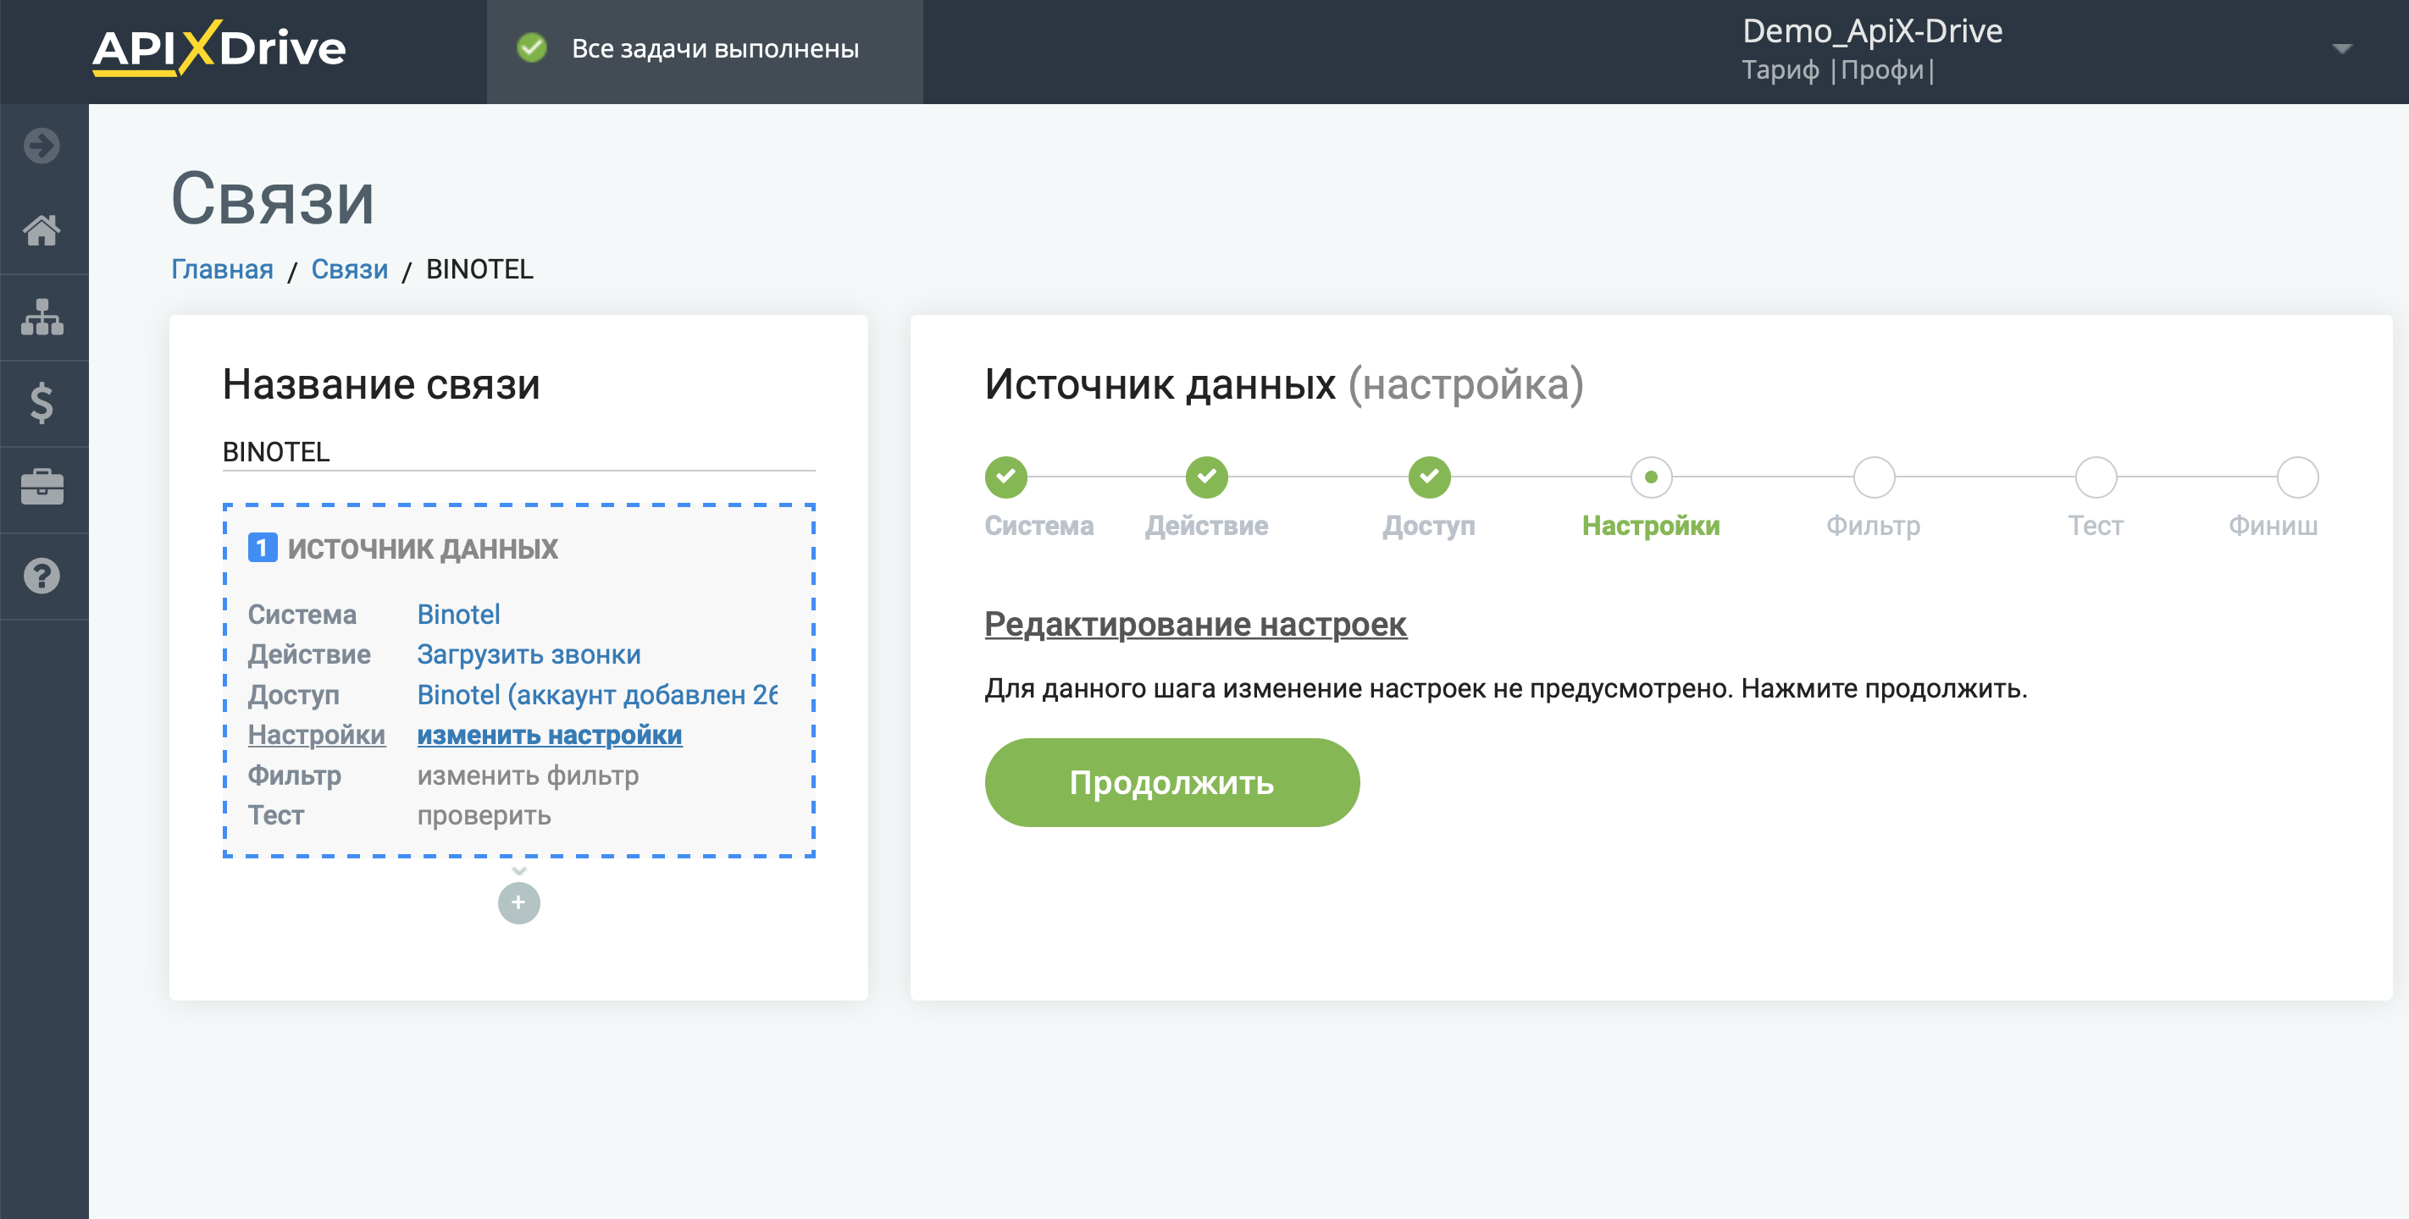Click the small chevron below the source block
2409x1219 pixels.
tap(519, 870)
